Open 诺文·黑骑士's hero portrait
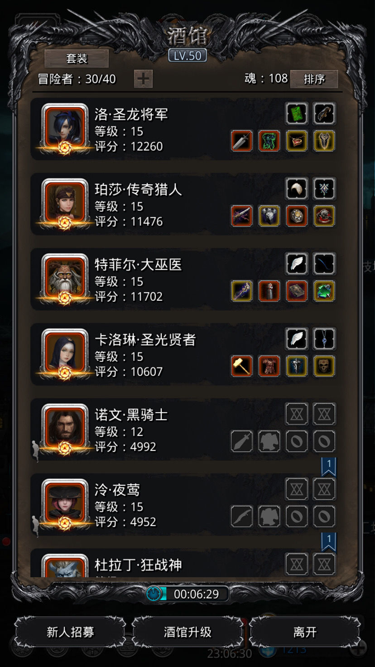Viewport: 375px width, 667px height. tap(64, 429)
